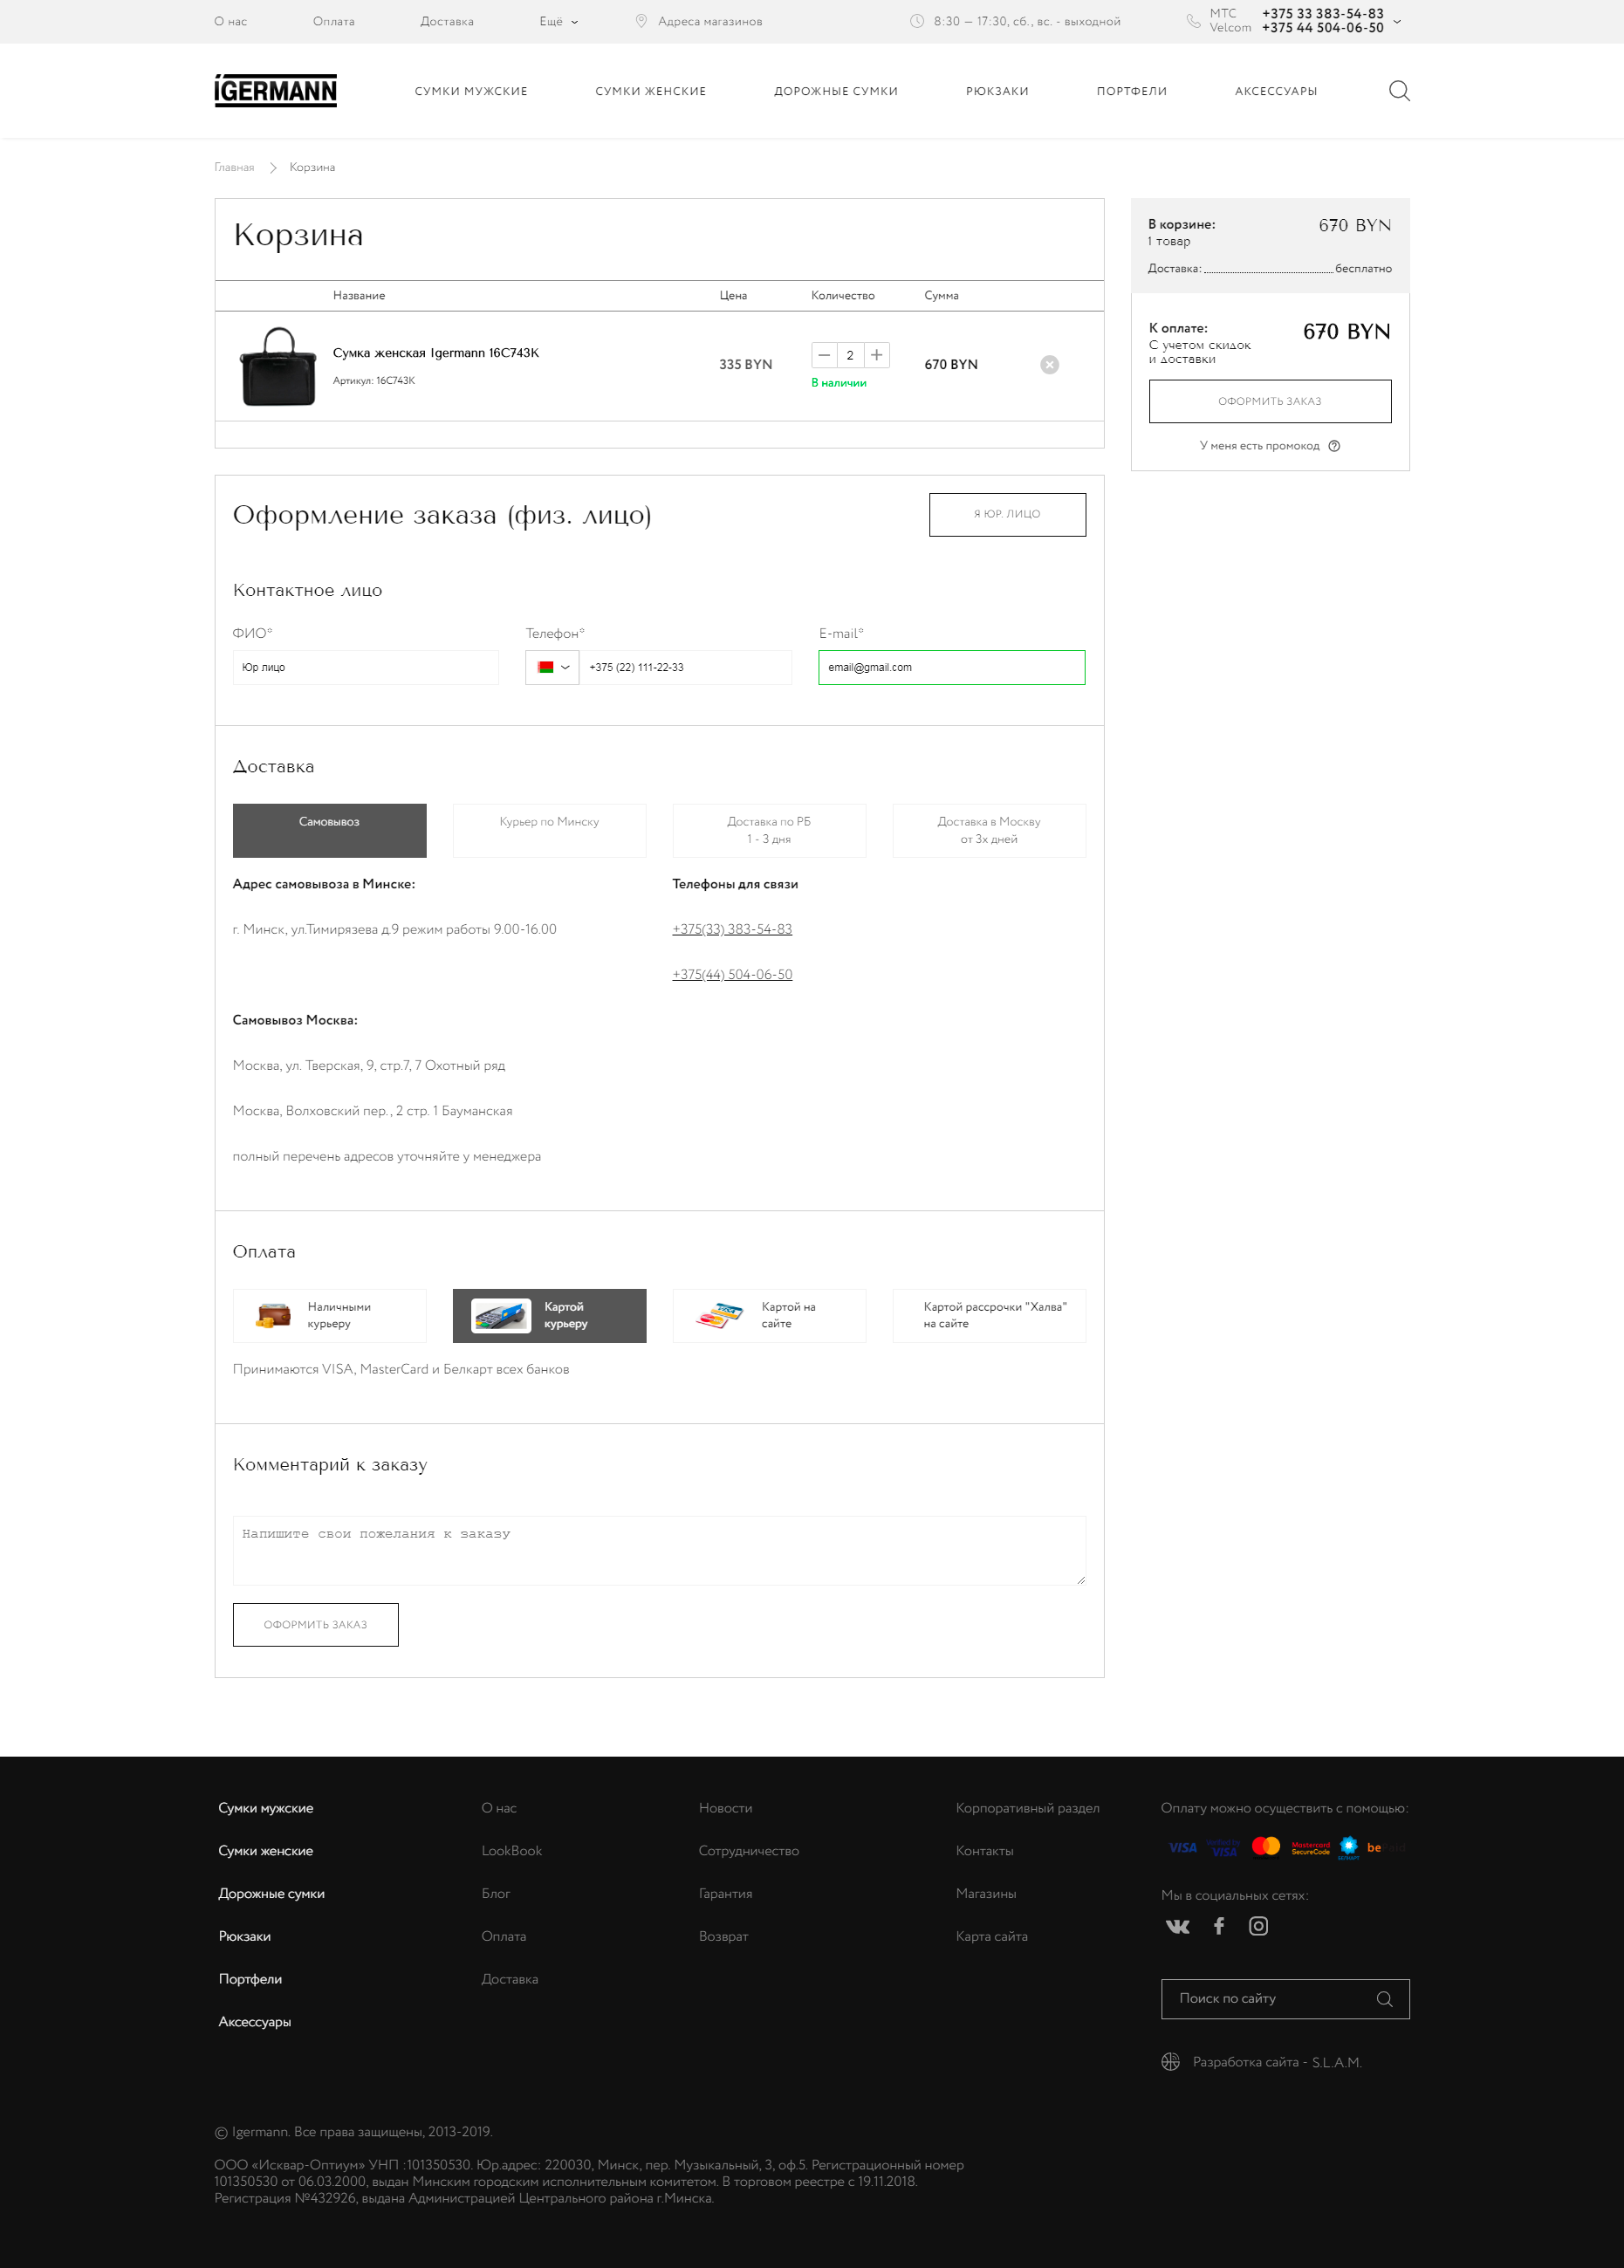Screen dimensions: 1624x2268
Task: Click the Igermann logo
Action: (x=275, y=91)
